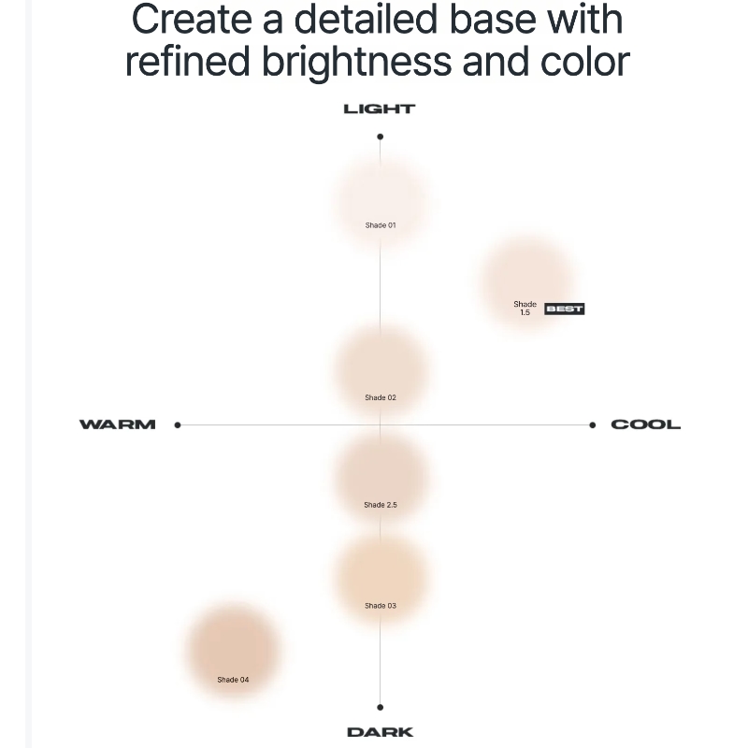Click the DARK axis label
748x748 pixels.
380,732
